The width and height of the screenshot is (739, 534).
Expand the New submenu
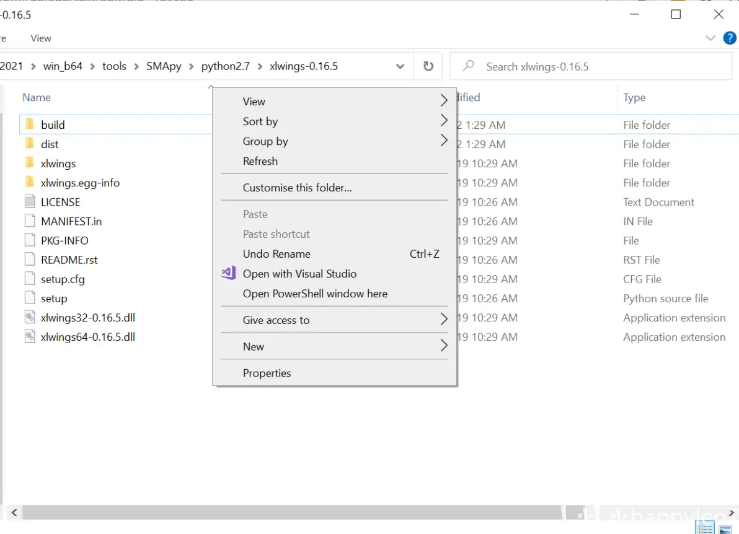pos(334,346)
